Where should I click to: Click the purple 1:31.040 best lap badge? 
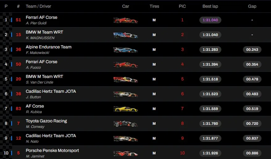(210, 20)
